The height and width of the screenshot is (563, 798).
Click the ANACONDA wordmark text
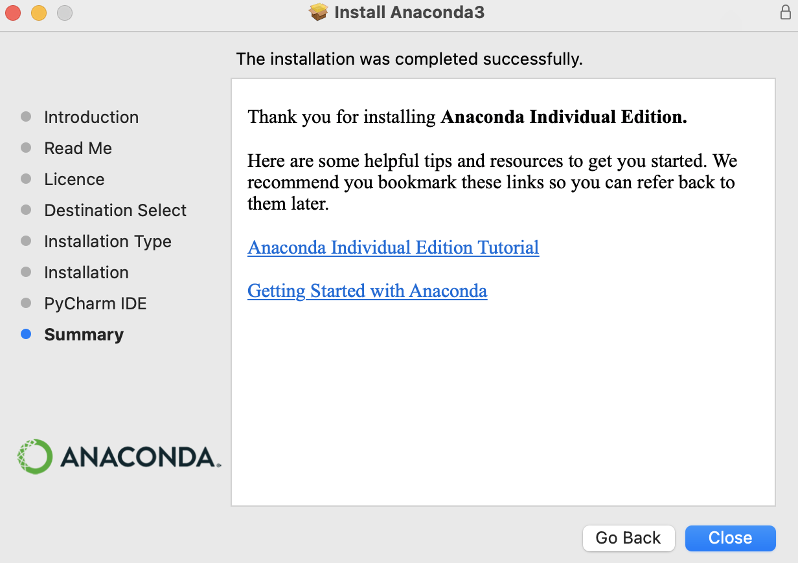[x=137, y=457]
